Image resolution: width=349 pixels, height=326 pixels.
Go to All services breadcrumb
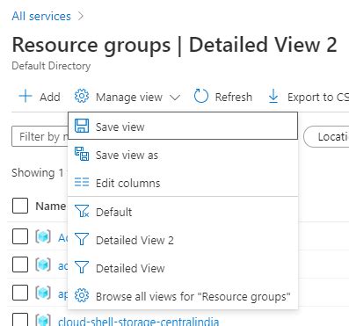click(41, 16)
